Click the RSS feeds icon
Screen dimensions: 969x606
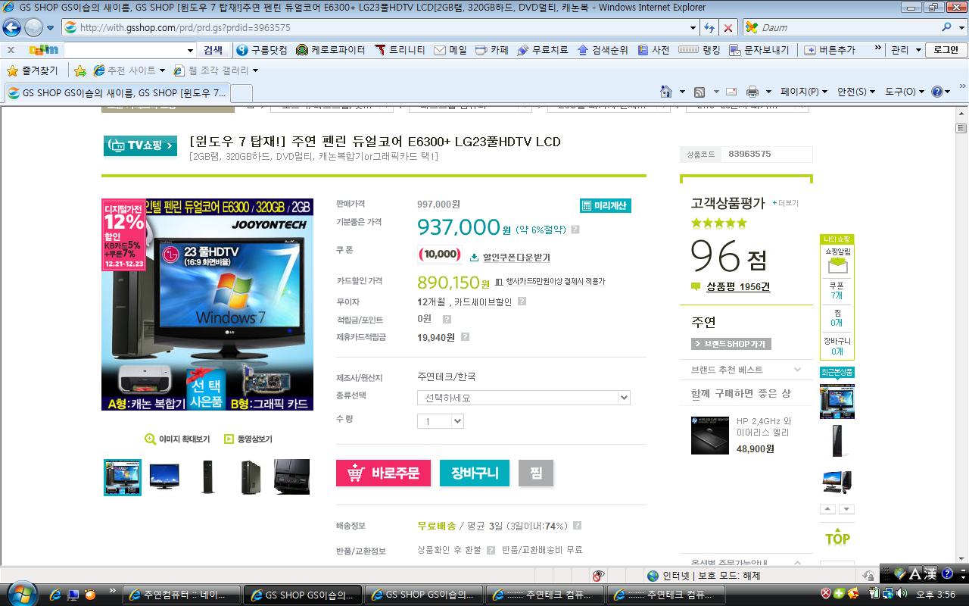point(699,92)
